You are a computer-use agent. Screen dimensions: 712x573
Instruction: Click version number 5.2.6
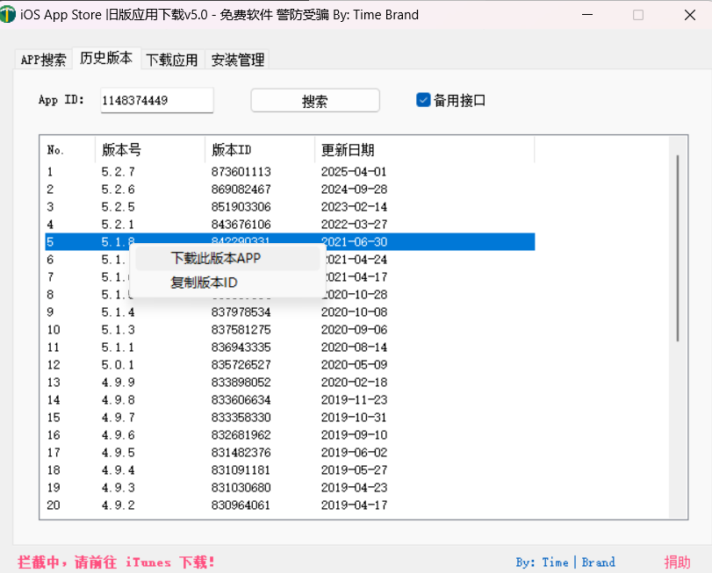tap(118, 190)
